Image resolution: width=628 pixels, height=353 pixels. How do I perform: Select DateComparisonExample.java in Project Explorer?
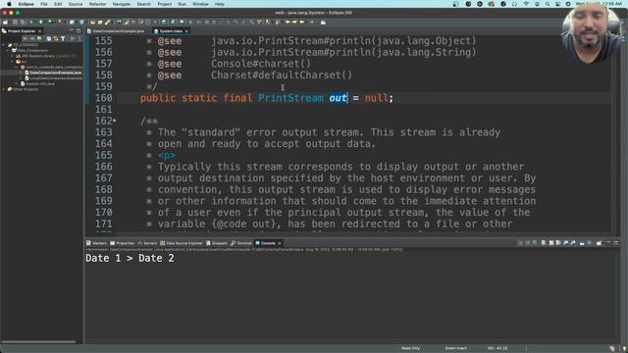(53, 73)
